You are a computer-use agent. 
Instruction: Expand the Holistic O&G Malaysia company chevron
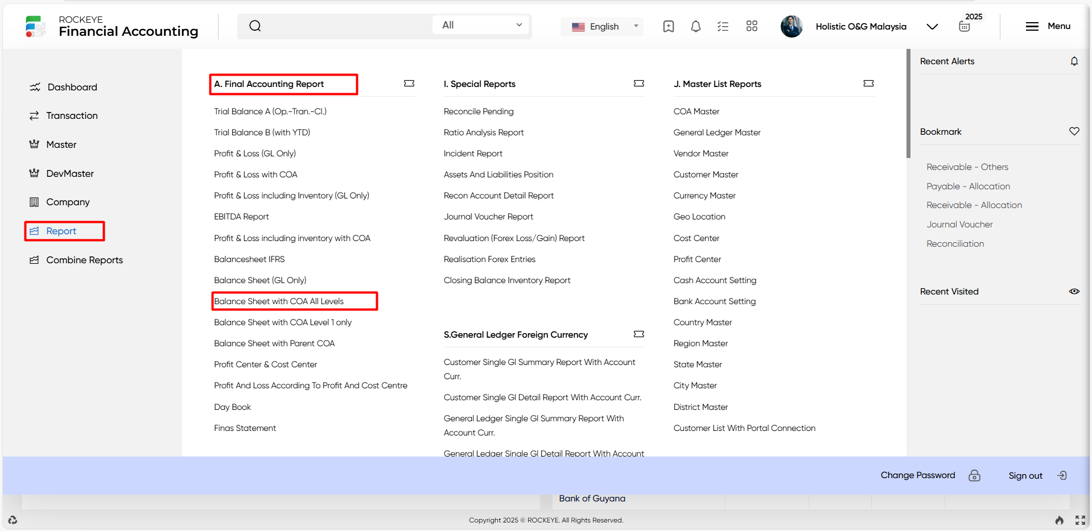(x=932, y=27)
